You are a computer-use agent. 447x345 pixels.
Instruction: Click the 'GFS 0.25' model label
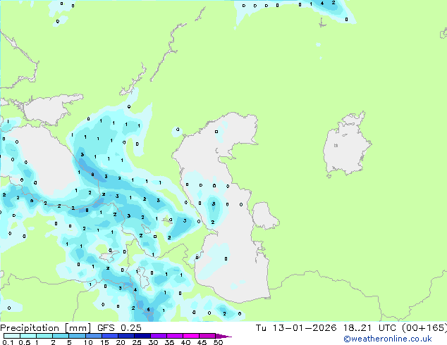point(119,328)
